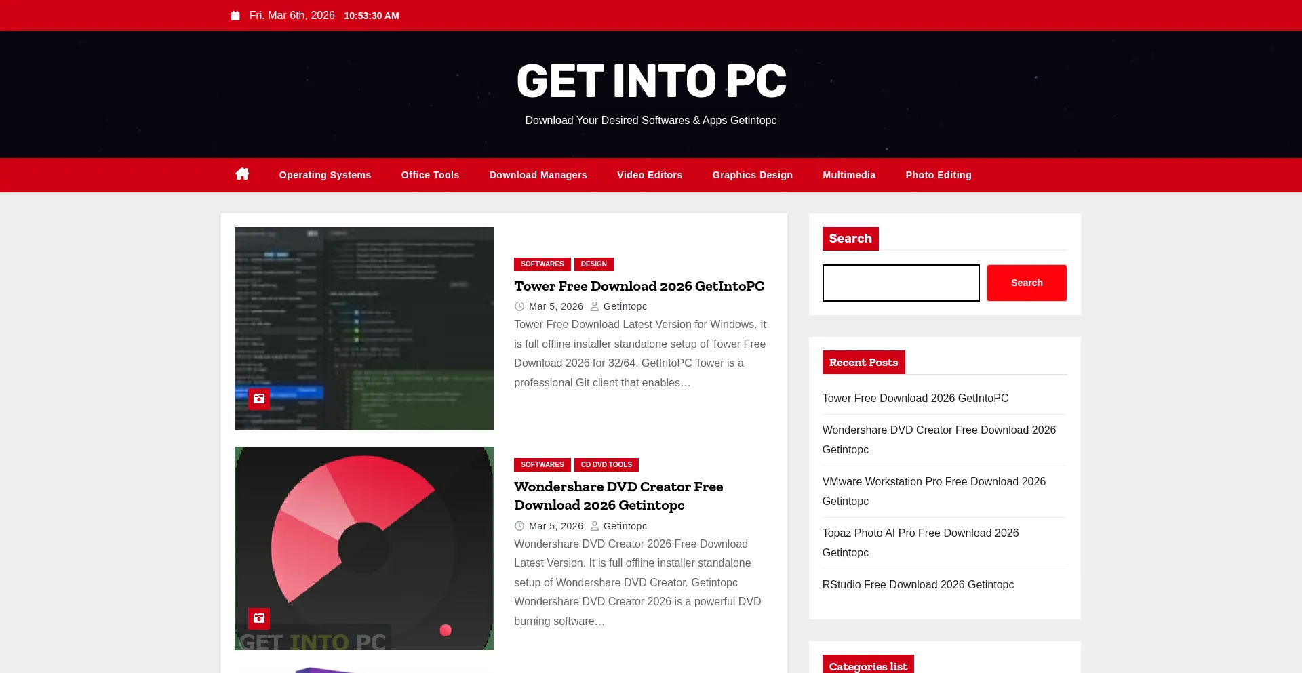Open the Wondershare DVD Creator thumbnail
Image resolution: width=1302 pixels, height=673 pixels.
(x=364, y=548)
